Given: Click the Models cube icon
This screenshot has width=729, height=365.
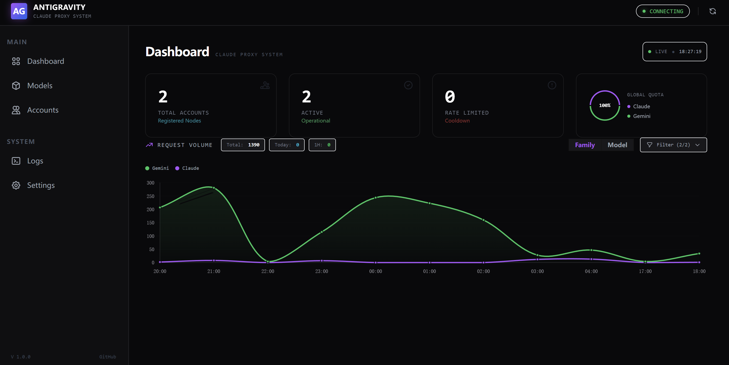Looking at the screenshot, I should (x=16, y=85).
